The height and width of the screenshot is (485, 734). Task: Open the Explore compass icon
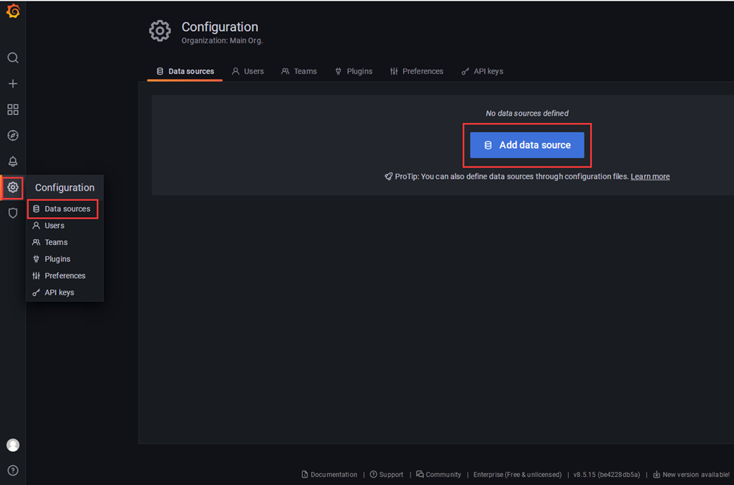(13, 135)
